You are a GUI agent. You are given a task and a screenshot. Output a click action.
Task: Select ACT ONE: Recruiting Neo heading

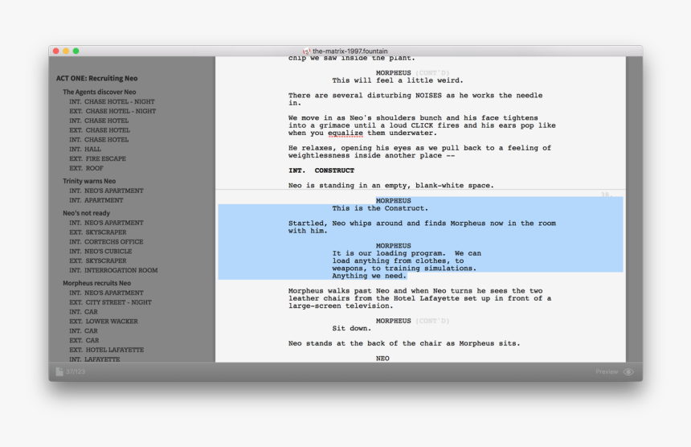tap(96, 78)
